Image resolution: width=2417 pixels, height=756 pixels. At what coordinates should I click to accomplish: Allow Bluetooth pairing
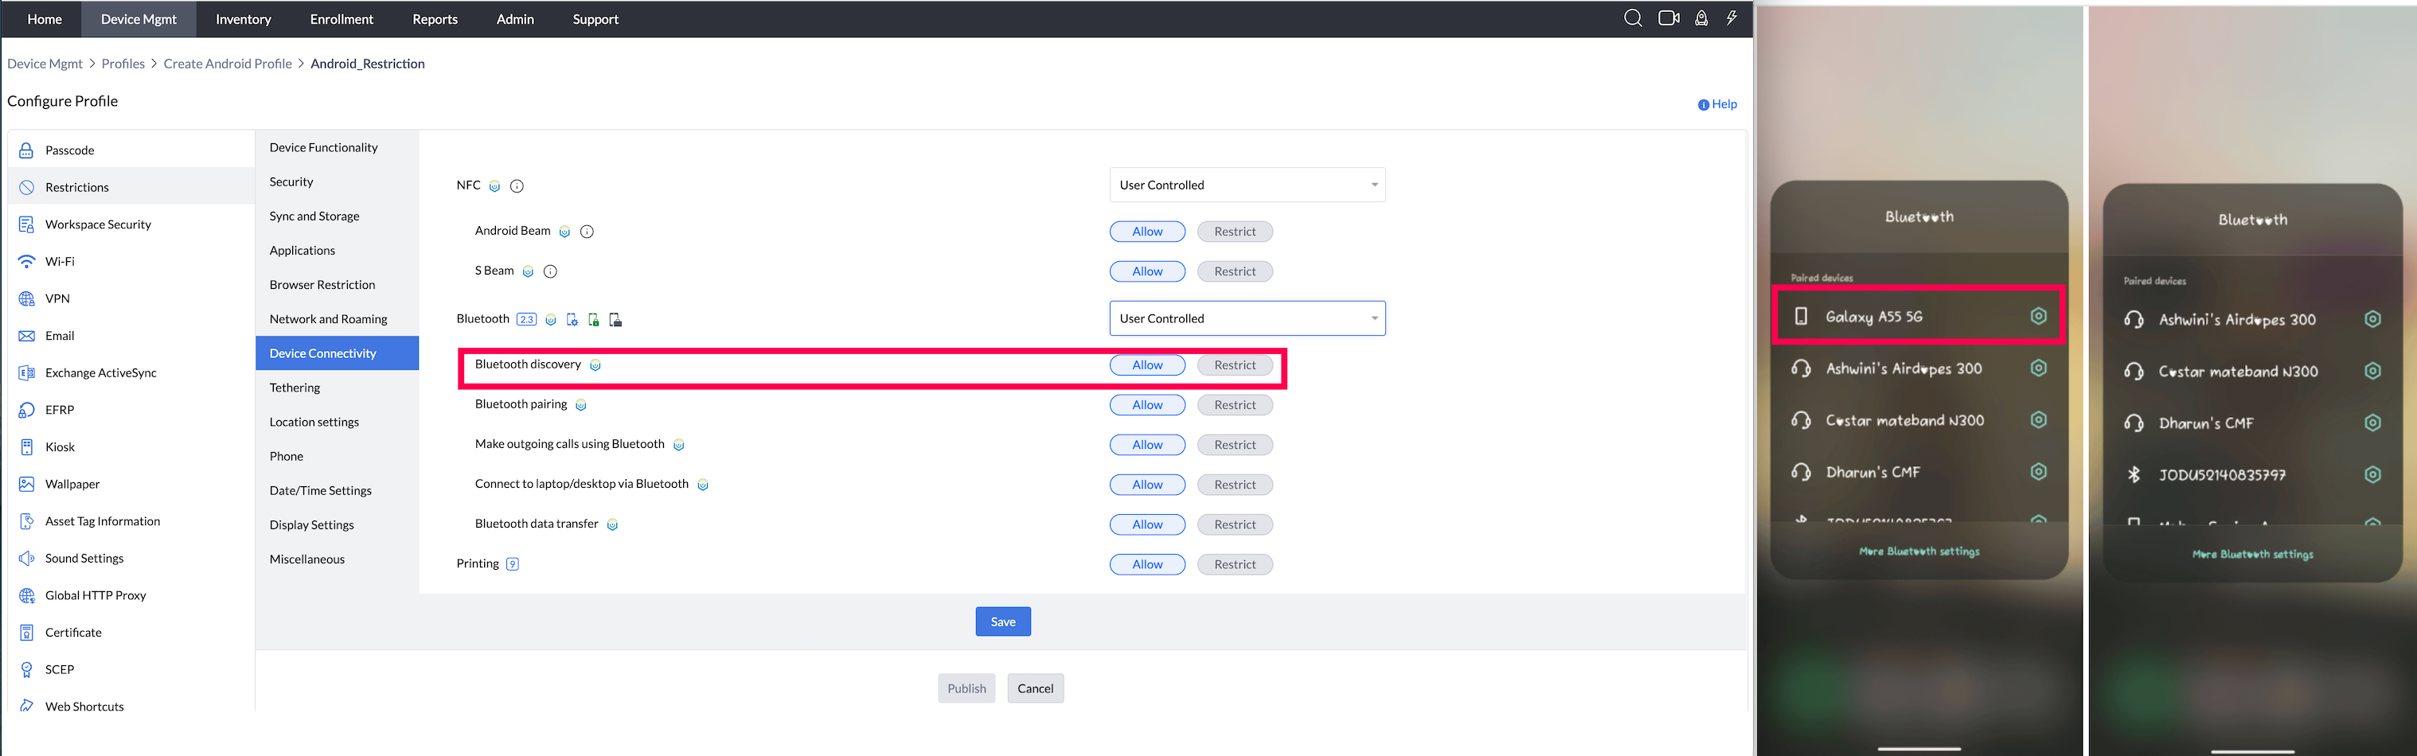click(1146, 405)
